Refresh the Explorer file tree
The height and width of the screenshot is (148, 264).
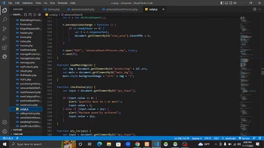(35, 15)
